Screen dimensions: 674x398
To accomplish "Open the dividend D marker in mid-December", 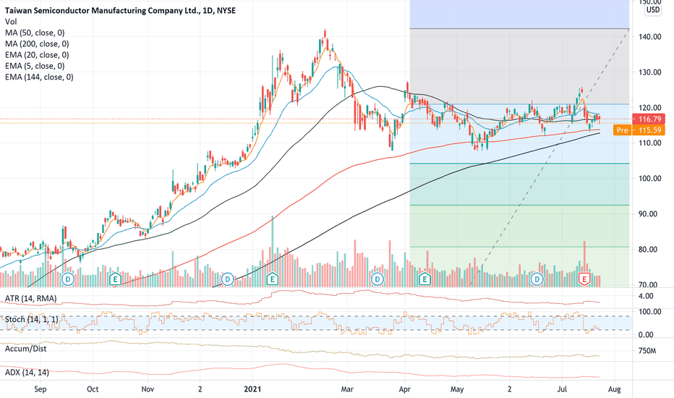I will click(x=227, y=279).
